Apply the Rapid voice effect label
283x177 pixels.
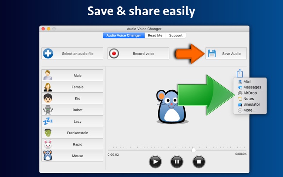(77, 144)
